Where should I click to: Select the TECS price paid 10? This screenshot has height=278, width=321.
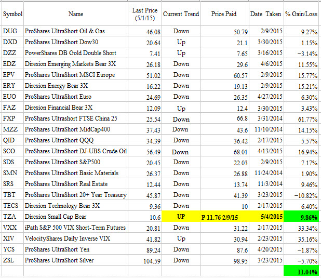[224, 206]
